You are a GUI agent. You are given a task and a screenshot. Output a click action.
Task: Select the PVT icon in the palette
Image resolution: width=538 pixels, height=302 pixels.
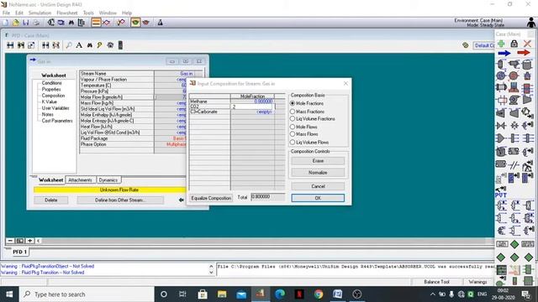(x=501, y=192)
